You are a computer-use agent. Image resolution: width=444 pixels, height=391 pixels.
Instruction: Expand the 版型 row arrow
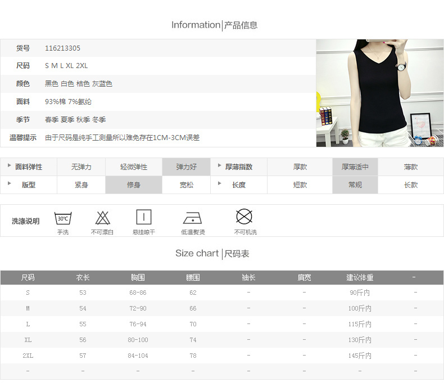pyautogui.click(x=9, y=184)
